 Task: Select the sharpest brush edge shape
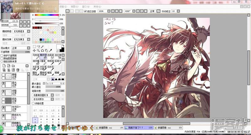click(53, 79)
